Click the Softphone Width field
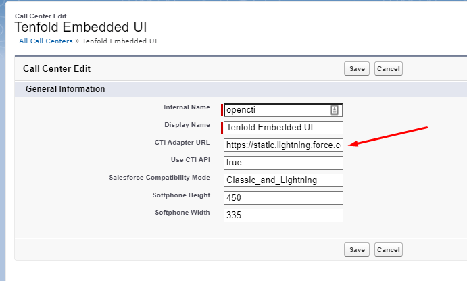The height and width of the screenshot is (281, 467). coord(283,215)
